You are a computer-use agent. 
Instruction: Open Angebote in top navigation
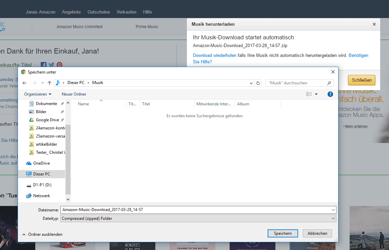[x=71, y=12]
